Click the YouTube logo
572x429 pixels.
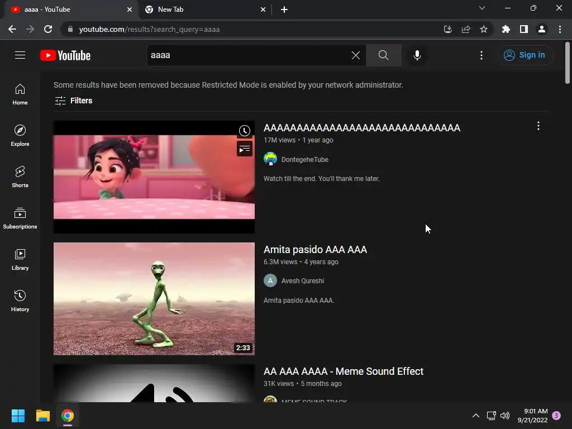(x=65, y=55)
